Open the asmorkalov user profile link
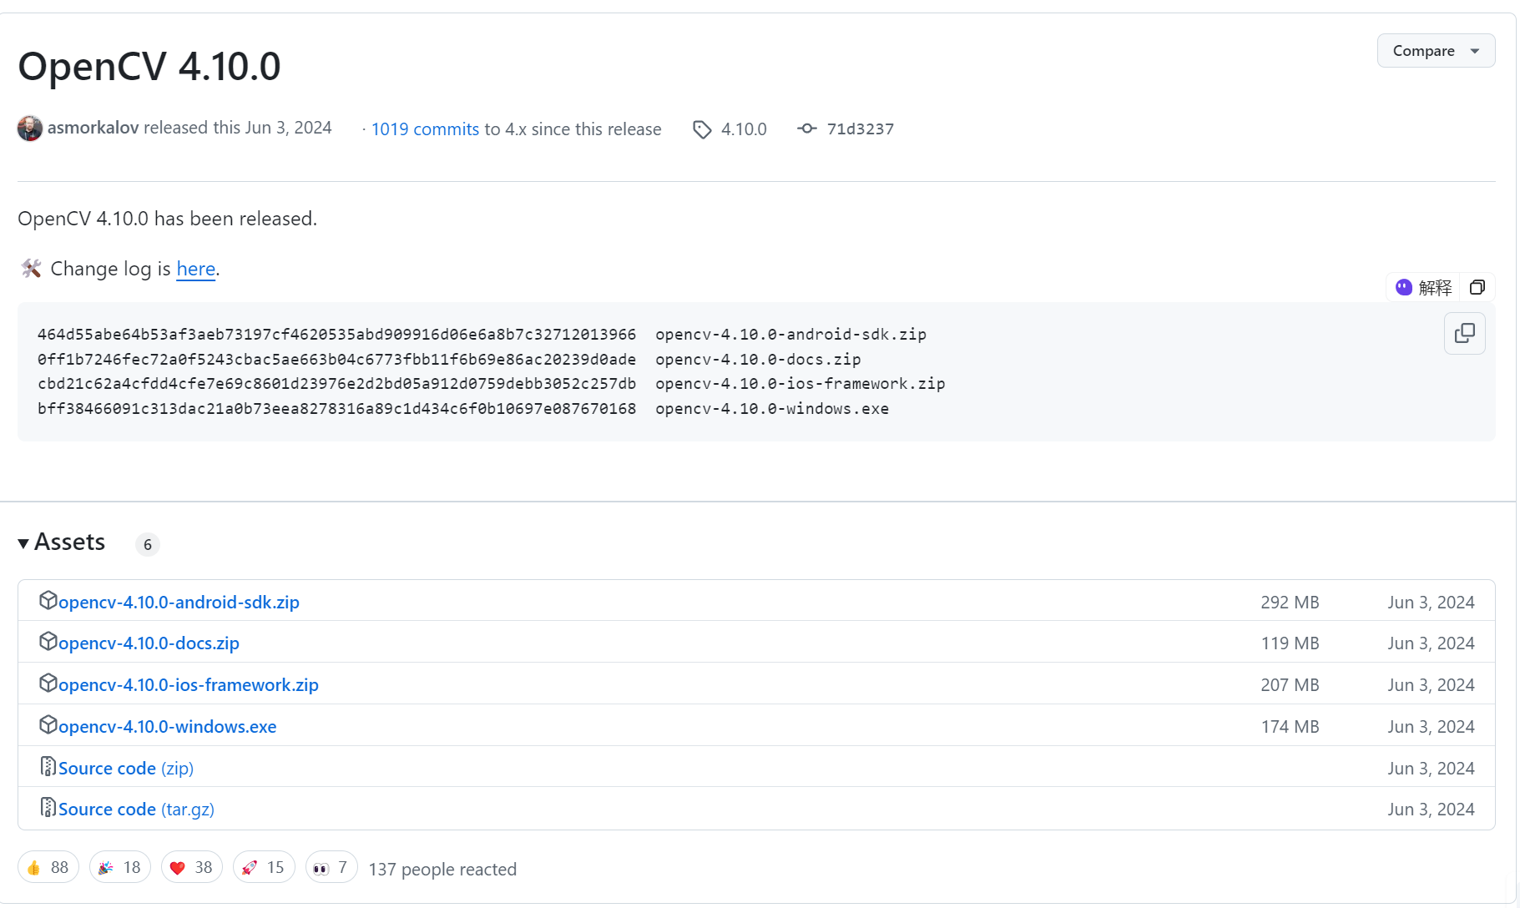This screenshot has width=1520, height=908. coord(93,128)
